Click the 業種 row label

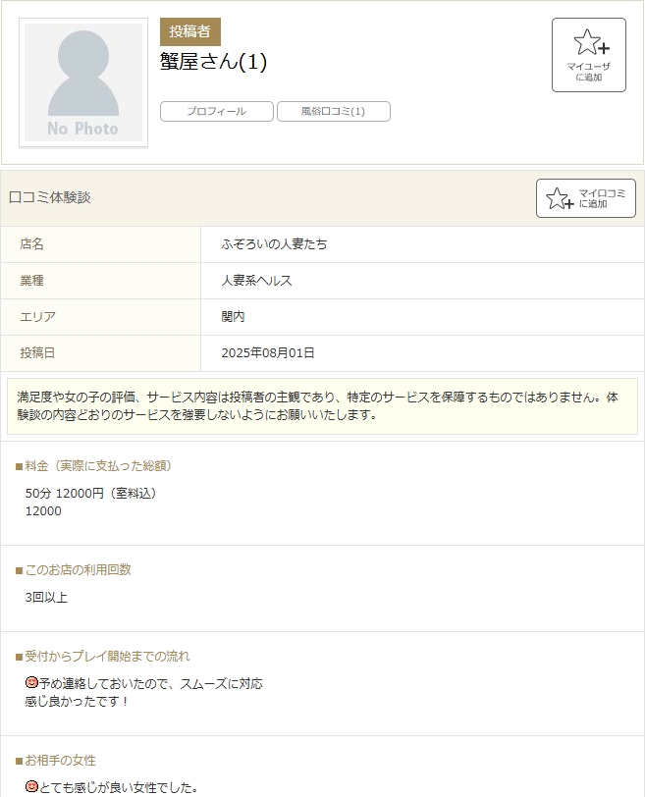[31, 281]
